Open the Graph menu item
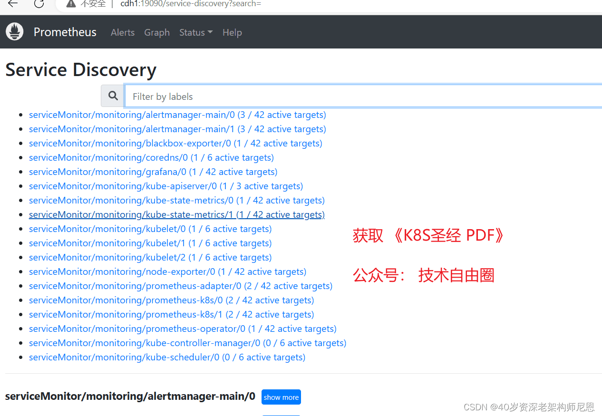The image size is (602, 416). coord(157,32)
